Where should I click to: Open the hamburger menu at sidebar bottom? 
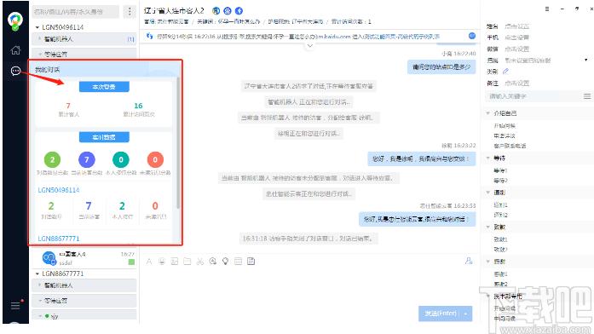15,305
